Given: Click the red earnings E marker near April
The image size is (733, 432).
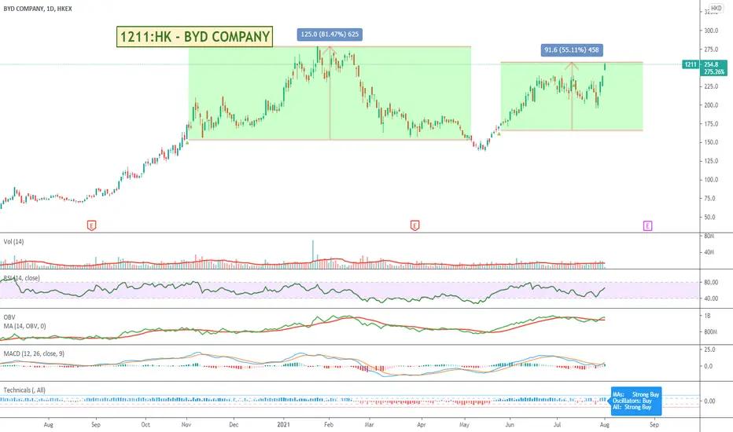Looking at the screenshot, I should pos(414,226).
